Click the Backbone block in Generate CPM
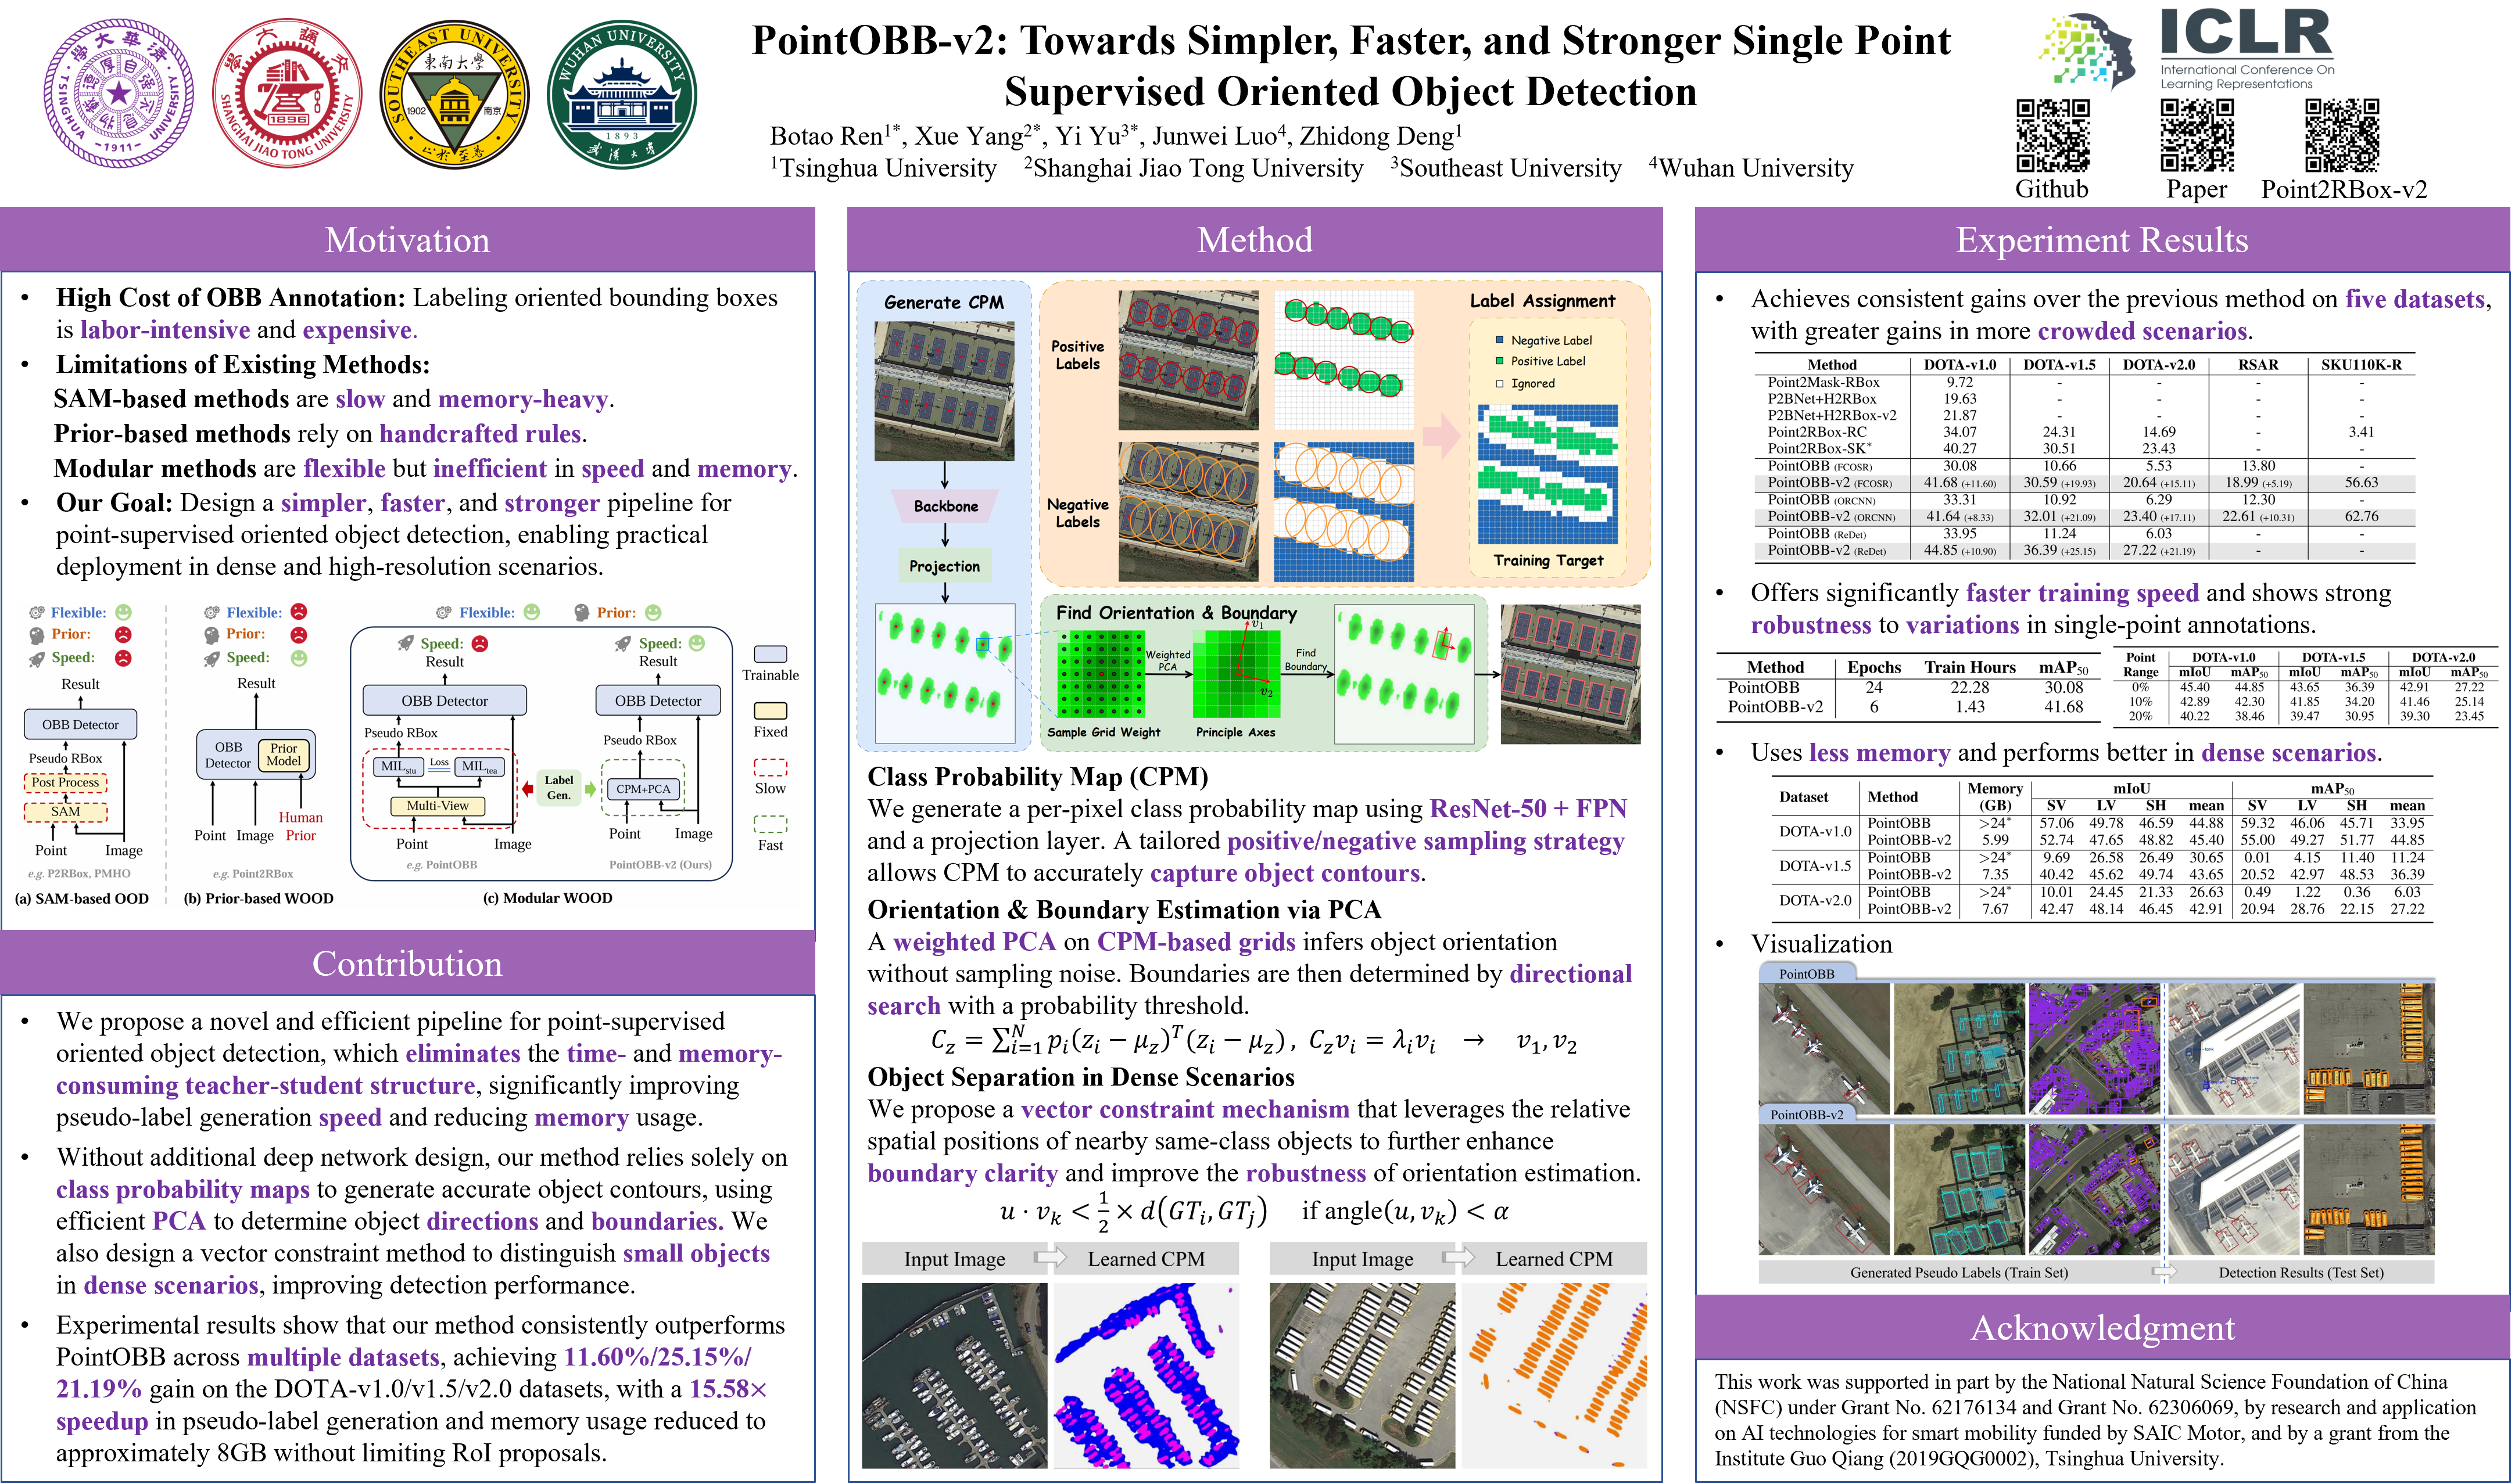The width and height of the screenshot is (2515, 1484). (x=944, y=506)
